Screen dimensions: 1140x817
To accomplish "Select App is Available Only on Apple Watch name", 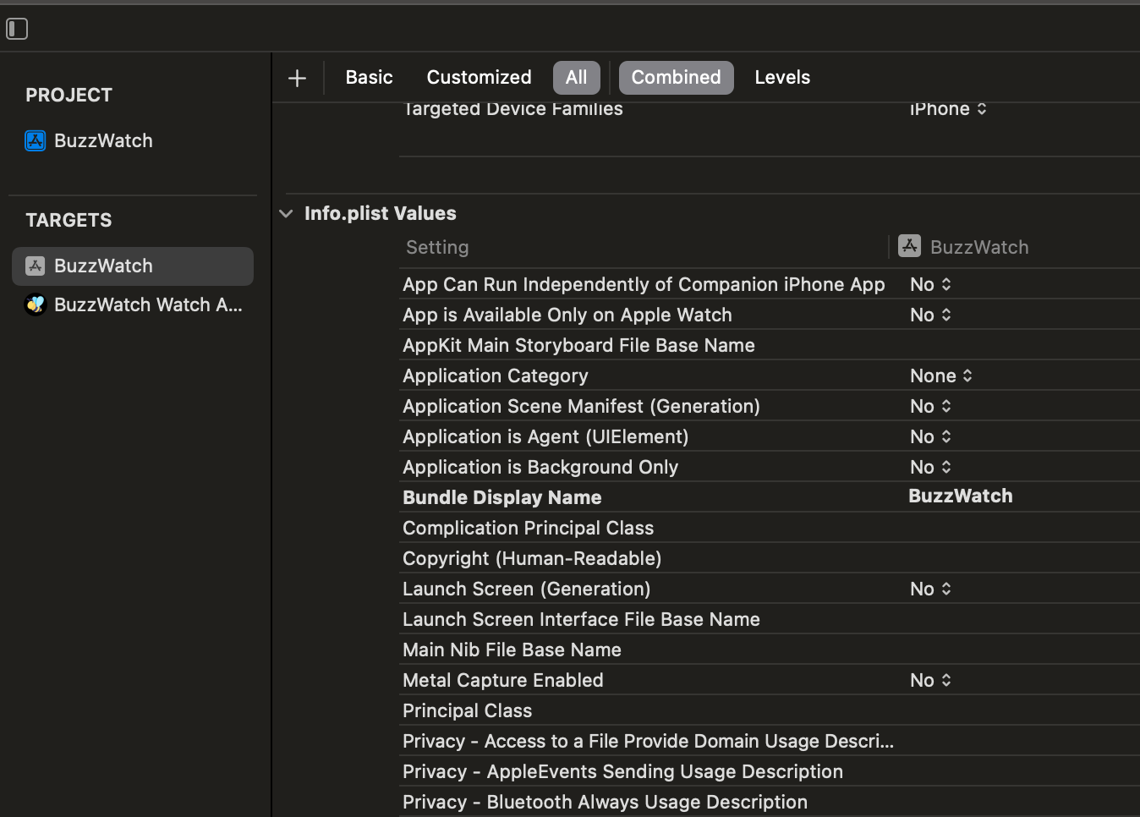I will (x=567, y=315).
